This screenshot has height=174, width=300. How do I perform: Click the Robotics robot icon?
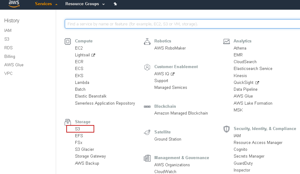point(147,41)
